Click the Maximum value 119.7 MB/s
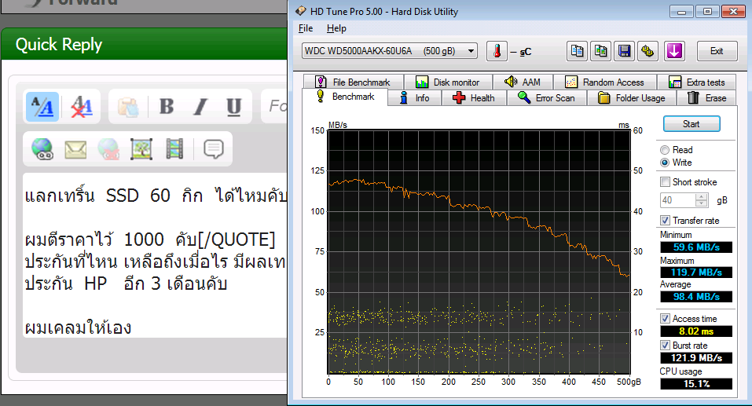The height and width of the screenshot is (406, 752). pos(696,272)
